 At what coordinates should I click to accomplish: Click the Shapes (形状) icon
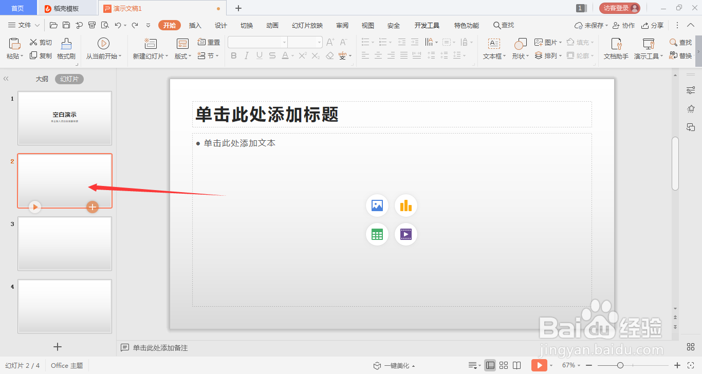pos(520,44)
